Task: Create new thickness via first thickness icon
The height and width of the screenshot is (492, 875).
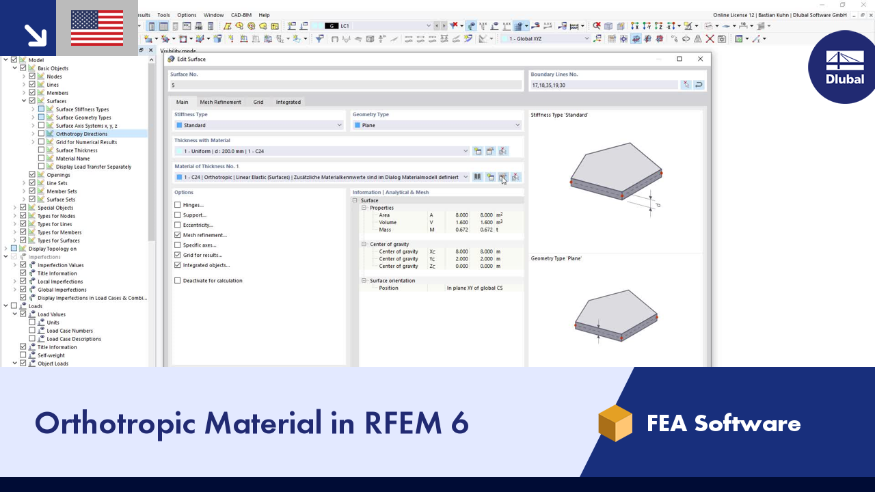Action: pos(478,151)
